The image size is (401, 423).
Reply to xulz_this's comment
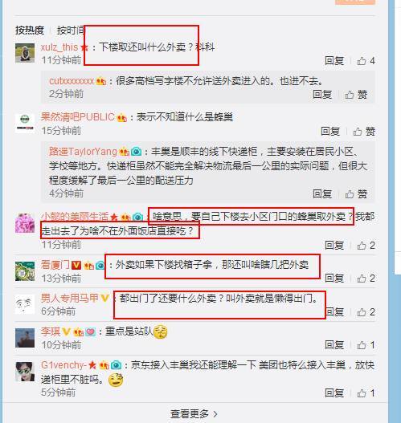point(334,61)
